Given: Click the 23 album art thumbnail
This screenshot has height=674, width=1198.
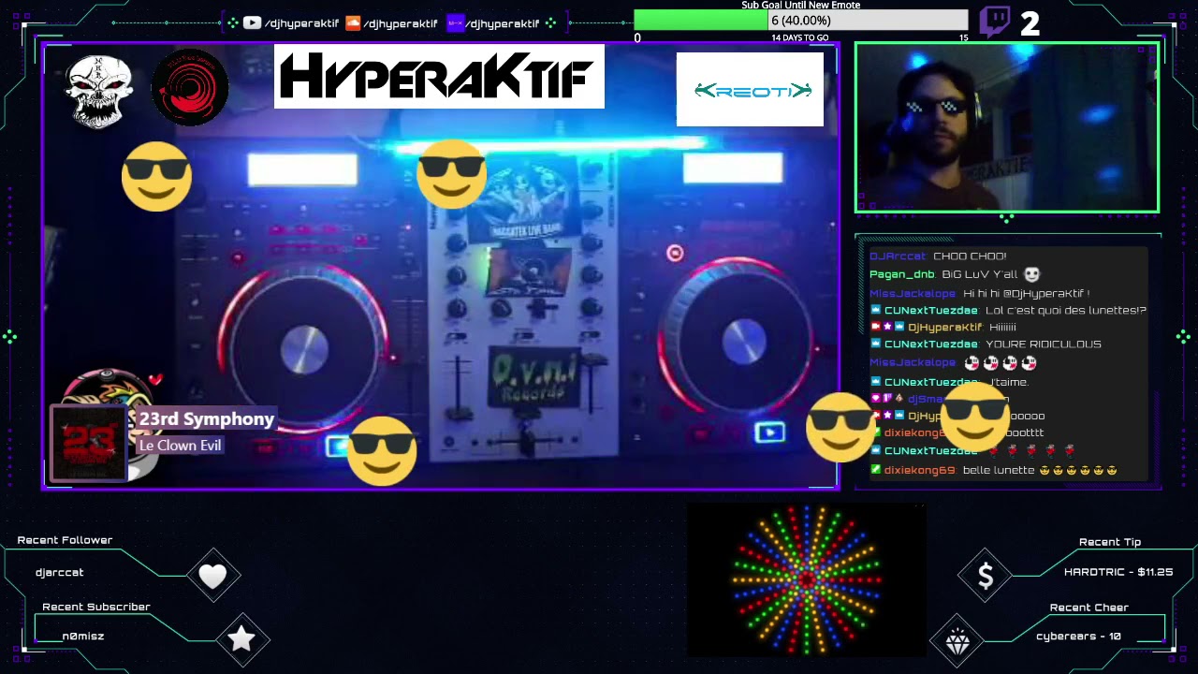Looking at the screenshot, I should [89, 443].
